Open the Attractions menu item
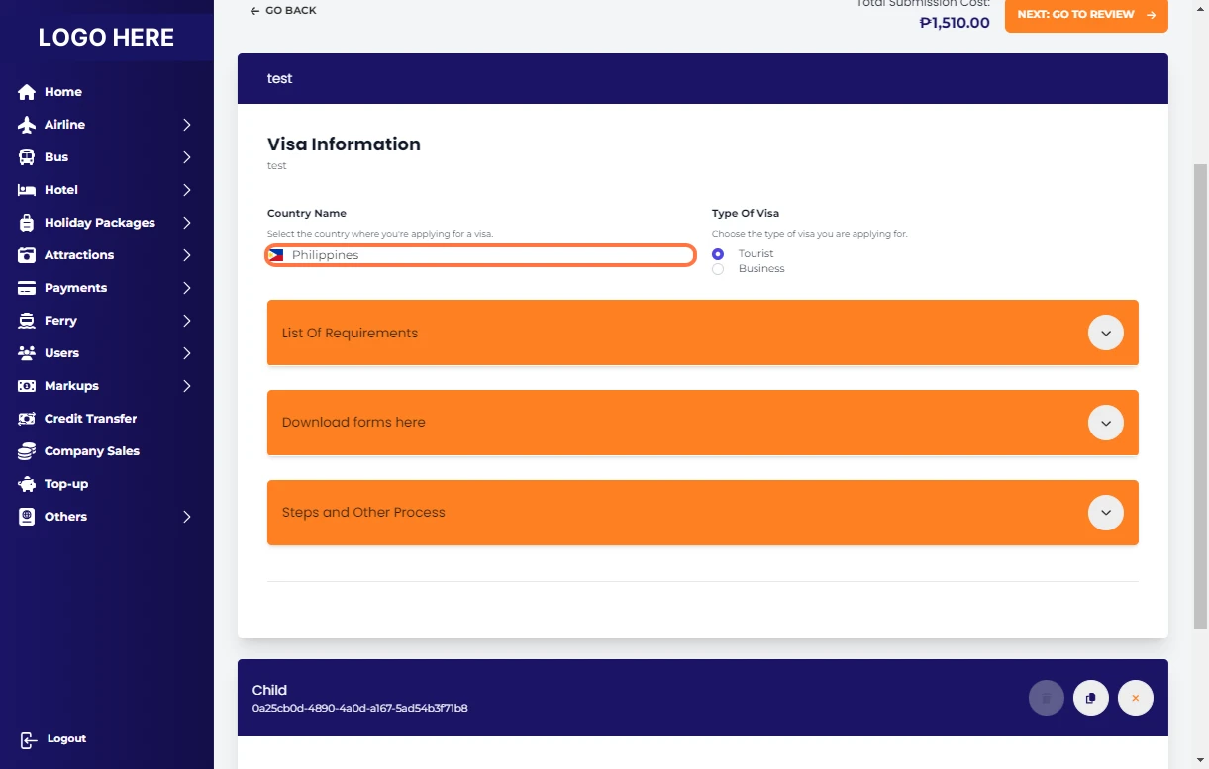The height and width of the screenshot is (769, 1209). tap(79, 255)
